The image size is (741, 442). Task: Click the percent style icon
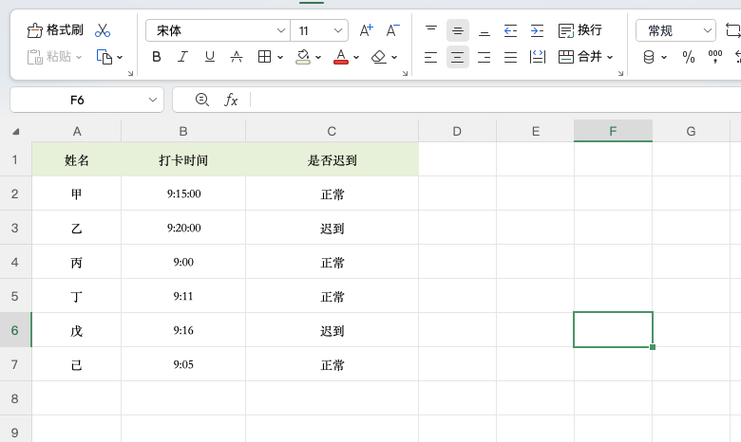click(x=689, y=57)
